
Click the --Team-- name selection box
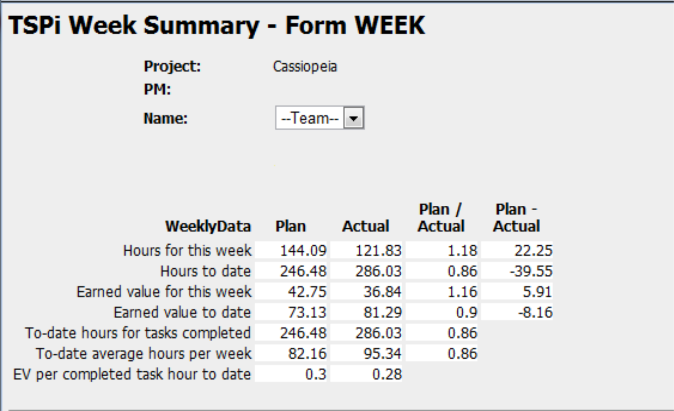coord(310,118)
